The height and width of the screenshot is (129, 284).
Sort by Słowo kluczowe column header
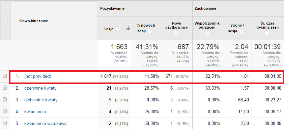tap(33, 21)
